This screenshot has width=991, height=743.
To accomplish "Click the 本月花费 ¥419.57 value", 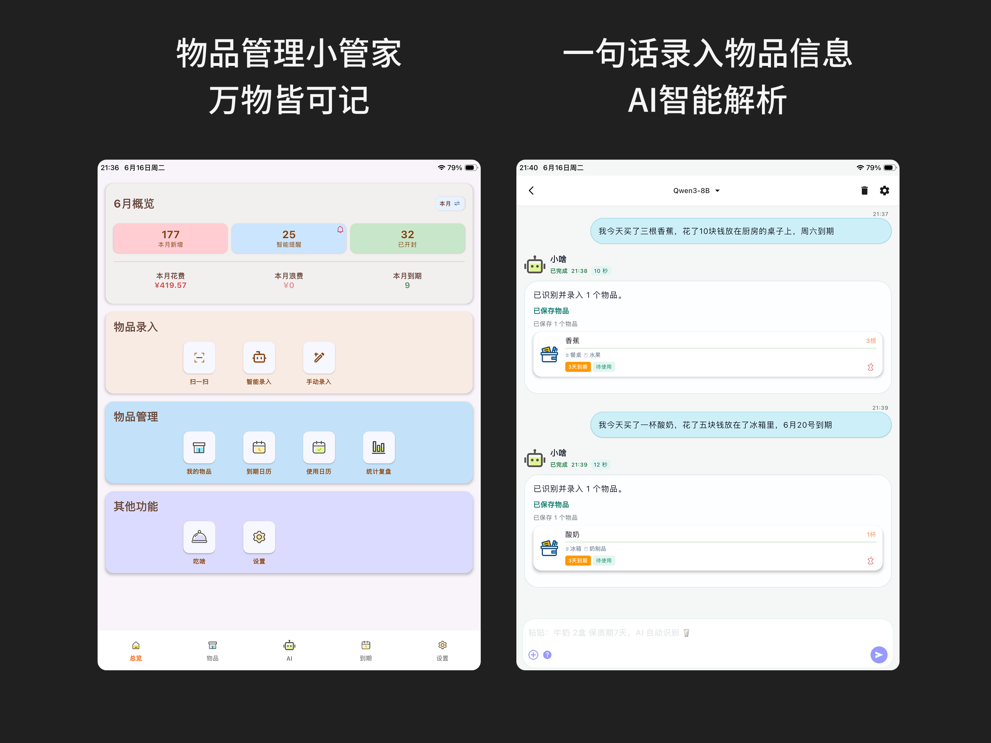I will pos(170,285).
